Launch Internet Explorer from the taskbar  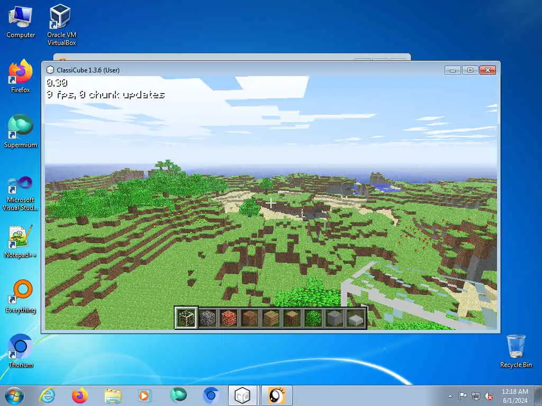(47, 395)
